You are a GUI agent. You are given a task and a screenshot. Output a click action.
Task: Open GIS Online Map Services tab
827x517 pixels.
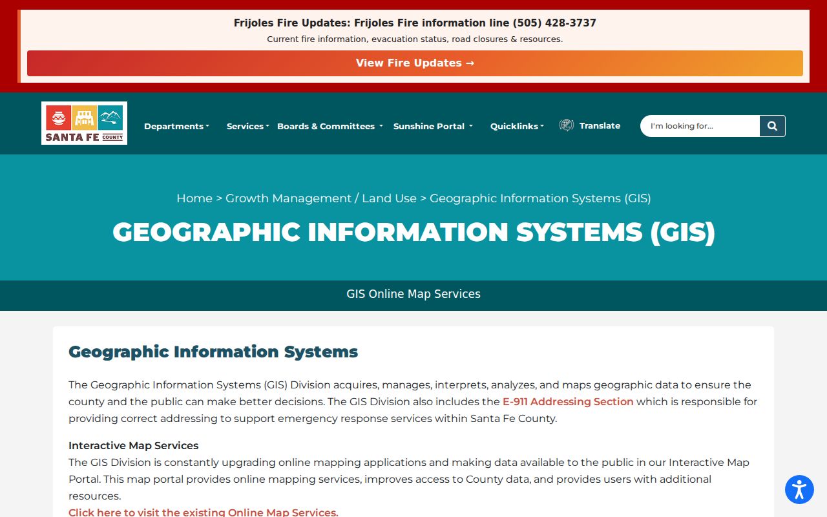click(413, 294)
